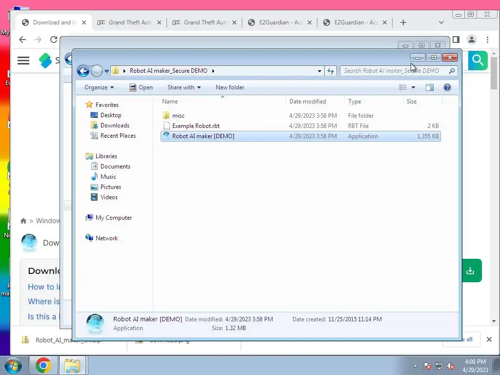
Task: Open Chrome profile avatar
Action: point(472,40)
